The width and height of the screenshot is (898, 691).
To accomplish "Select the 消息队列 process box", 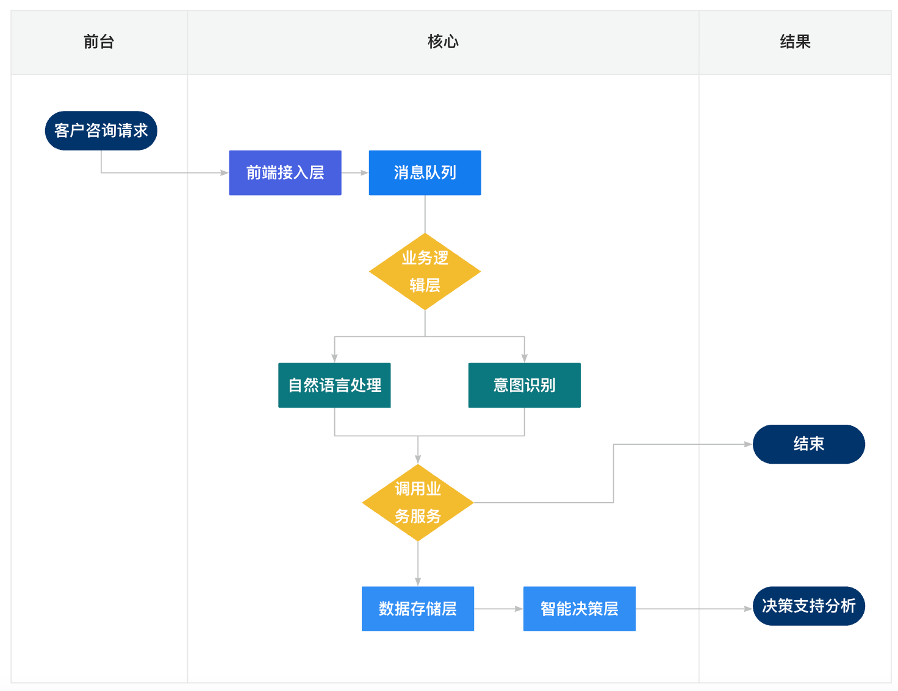I will point(425,173).
